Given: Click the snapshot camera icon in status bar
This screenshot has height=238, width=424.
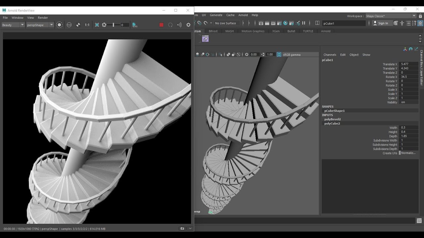Looking at the screenshot, I should [182, 228].
